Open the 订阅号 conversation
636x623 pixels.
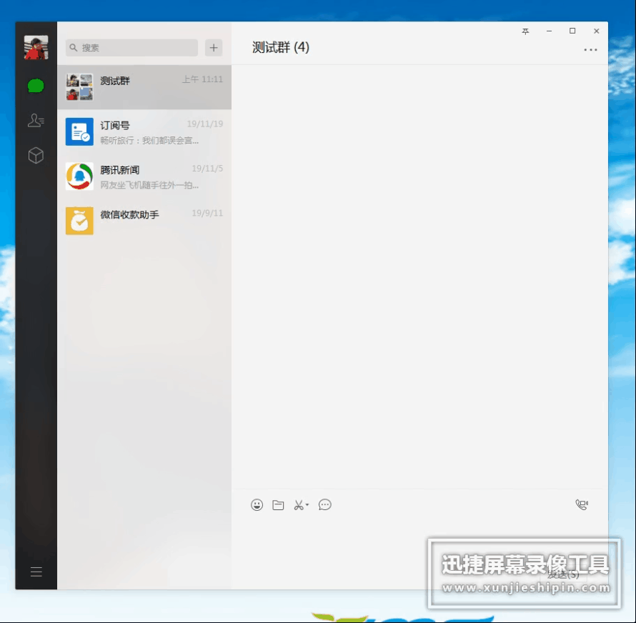(x=144, y=132)
